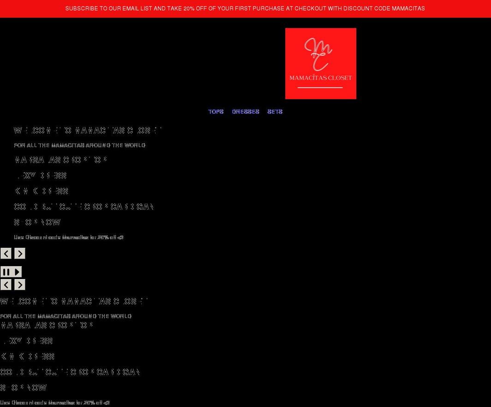The width and height of the screenshot is (491, 407).
Task: Click the Mamacitas Closet red logo
Action: pyautogui.click(x=320, y=64)
